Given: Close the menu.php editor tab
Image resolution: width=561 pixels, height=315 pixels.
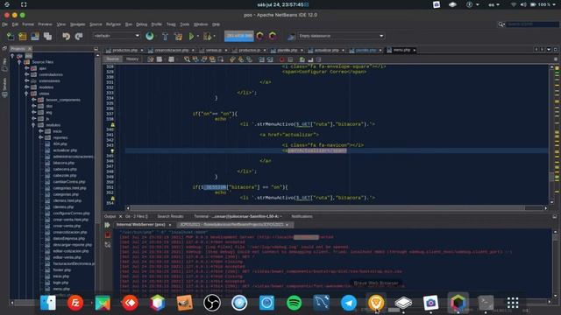Looking at the screenshot, I should (415, 51).
